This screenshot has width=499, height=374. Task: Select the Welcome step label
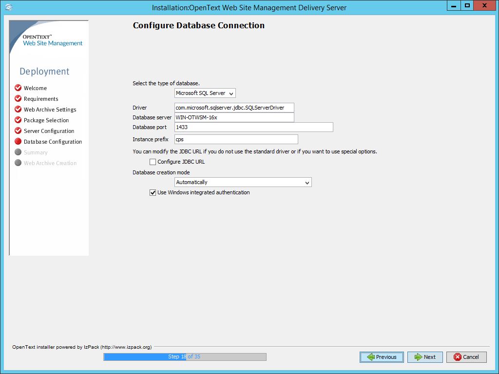click(35, 88)
